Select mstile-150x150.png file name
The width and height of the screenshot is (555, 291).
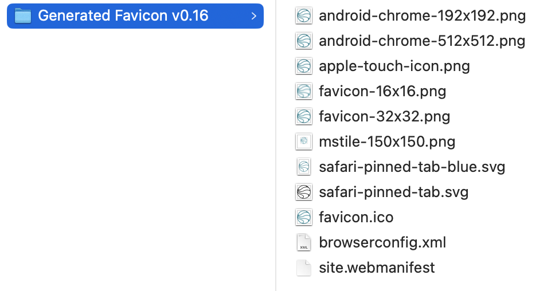387,141
